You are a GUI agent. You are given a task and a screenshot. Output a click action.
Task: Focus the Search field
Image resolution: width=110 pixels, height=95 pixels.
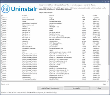coord(7,84)
